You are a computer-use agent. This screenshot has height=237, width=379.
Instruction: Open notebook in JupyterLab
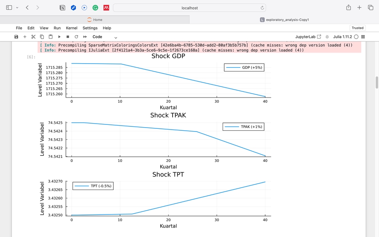tap(308, 37)
